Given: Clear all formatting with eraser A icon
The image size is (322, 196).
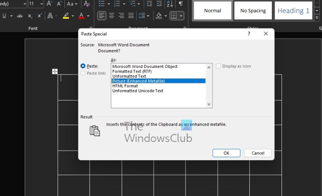Looking at the screenshot, I should [x=86, y=4].
